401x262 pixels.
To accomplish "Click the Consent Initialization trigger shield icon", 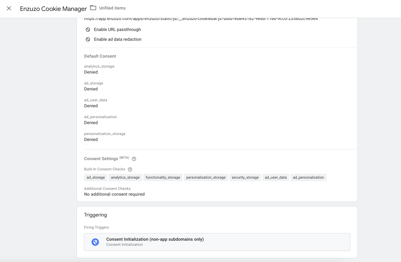I will point(95,242).
